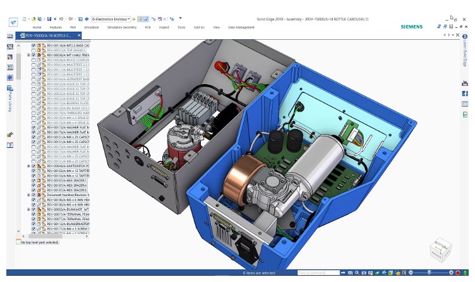Expand the MT I MK2 FRON subassembly
This screenshot has height=282, width=475.
tap(29, 55)
